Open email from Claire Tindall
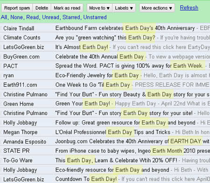The height and width of the screenshot is (183, 210). 105,28
